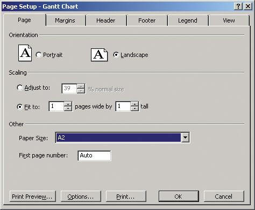Open the Header tab
The image size is (255, 210).
106,20
